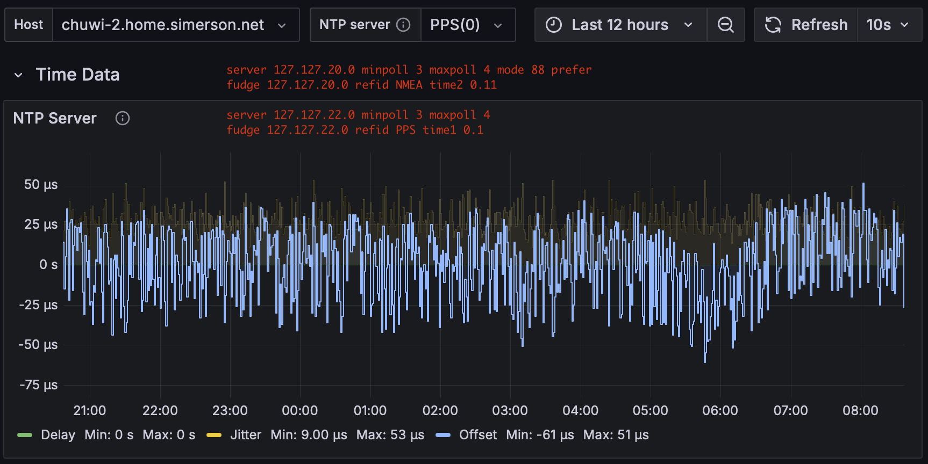The width and height of the screenshot is (928, 464).
Task: Zoom out the time range
Action: (726, 25)
